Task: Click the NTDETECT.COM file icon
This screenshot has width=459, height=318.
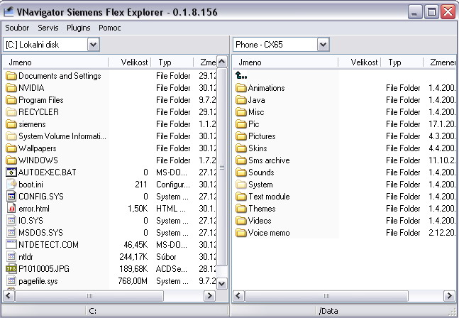Action: click(11, 244)
